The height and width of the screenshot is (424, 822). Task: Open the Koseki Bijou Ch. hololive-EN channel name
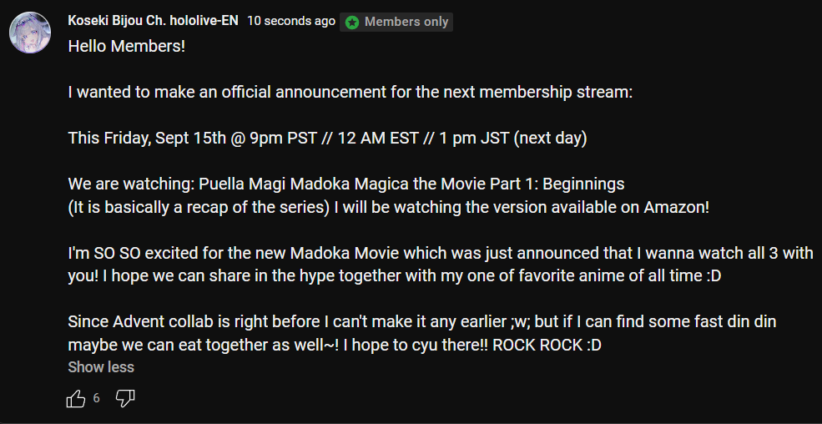(x=153, y=21)
